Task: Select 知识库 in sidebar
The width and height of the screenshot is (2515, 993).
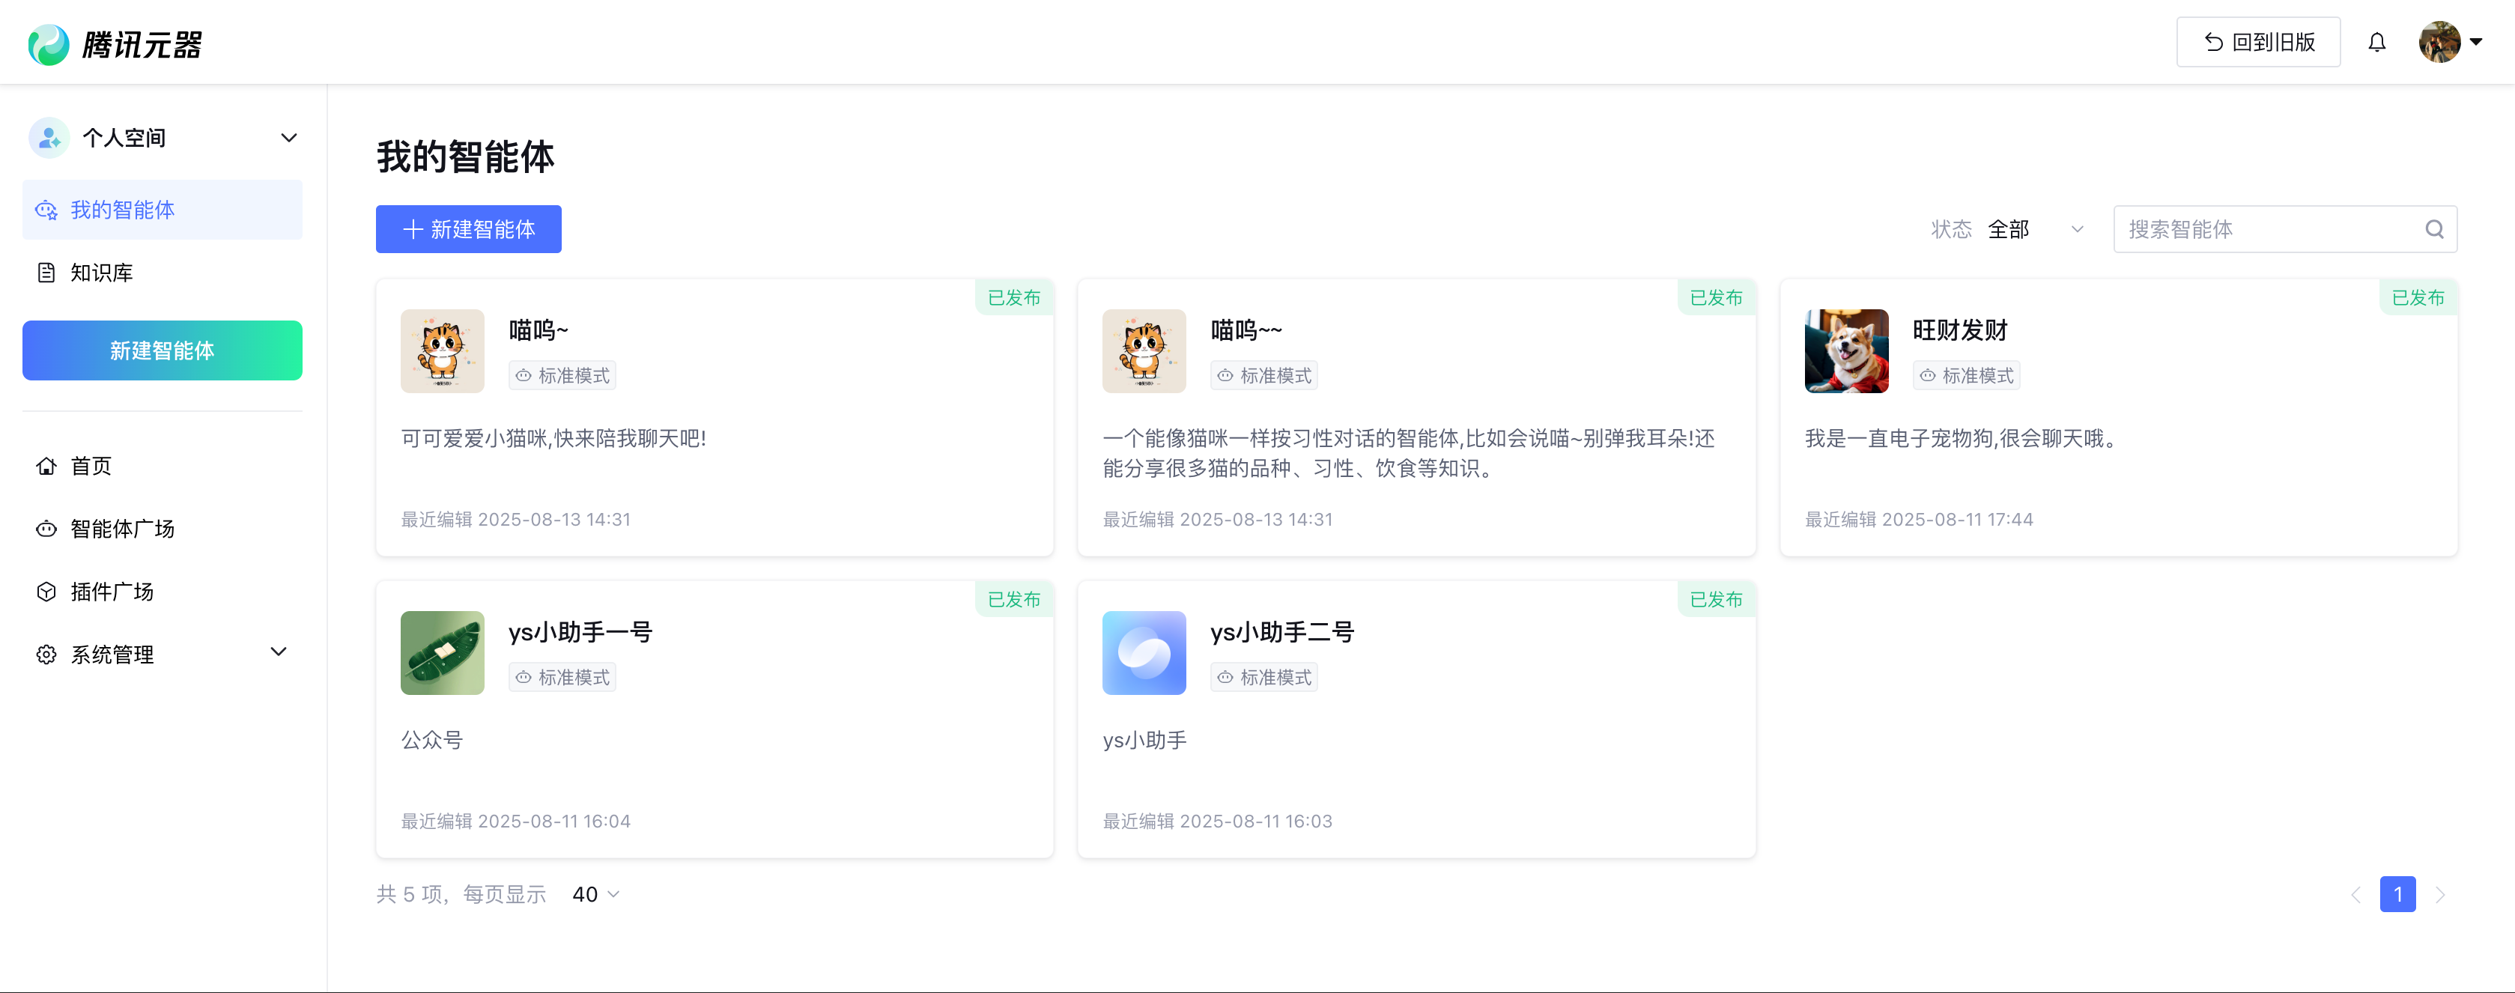Action: tap(100, 273)
